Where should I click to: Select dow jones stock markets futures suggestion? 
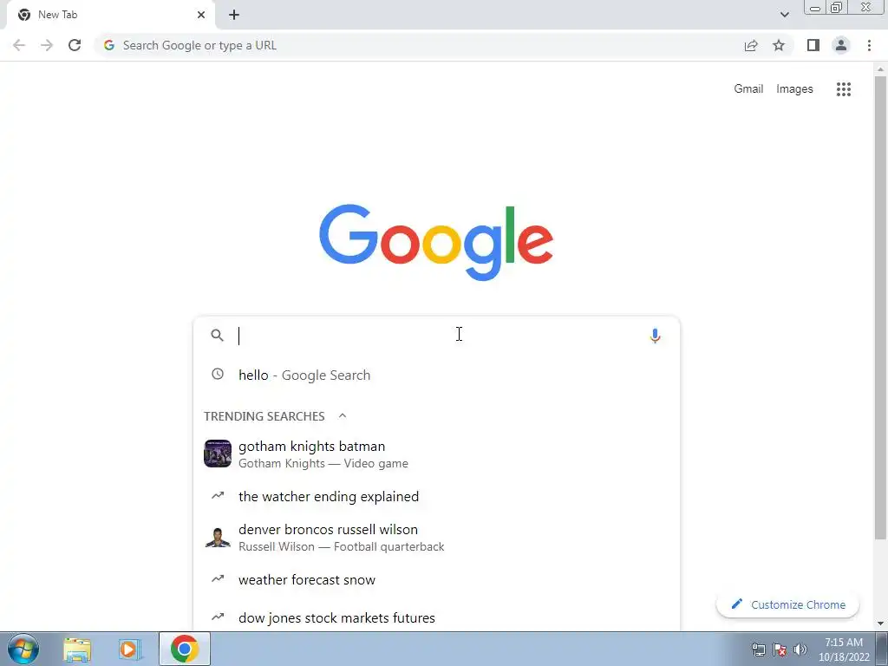436,617
